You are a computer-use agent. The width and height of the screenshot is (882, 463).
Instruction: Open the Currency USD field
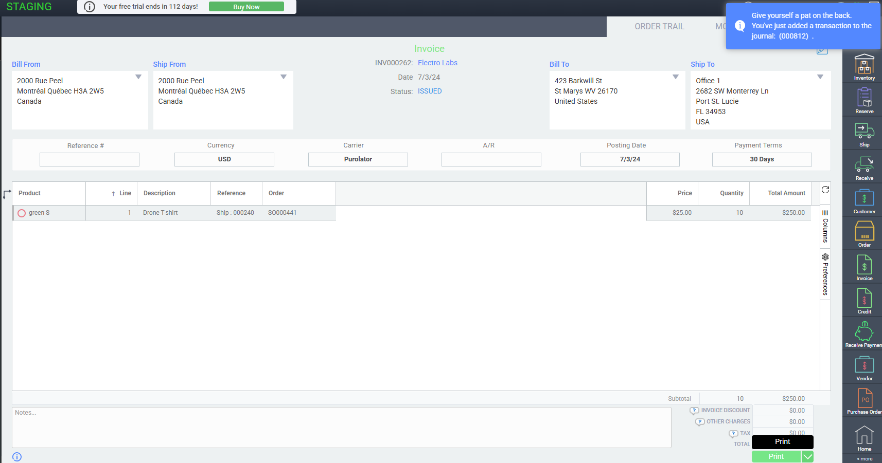click(x=224, y=159)
